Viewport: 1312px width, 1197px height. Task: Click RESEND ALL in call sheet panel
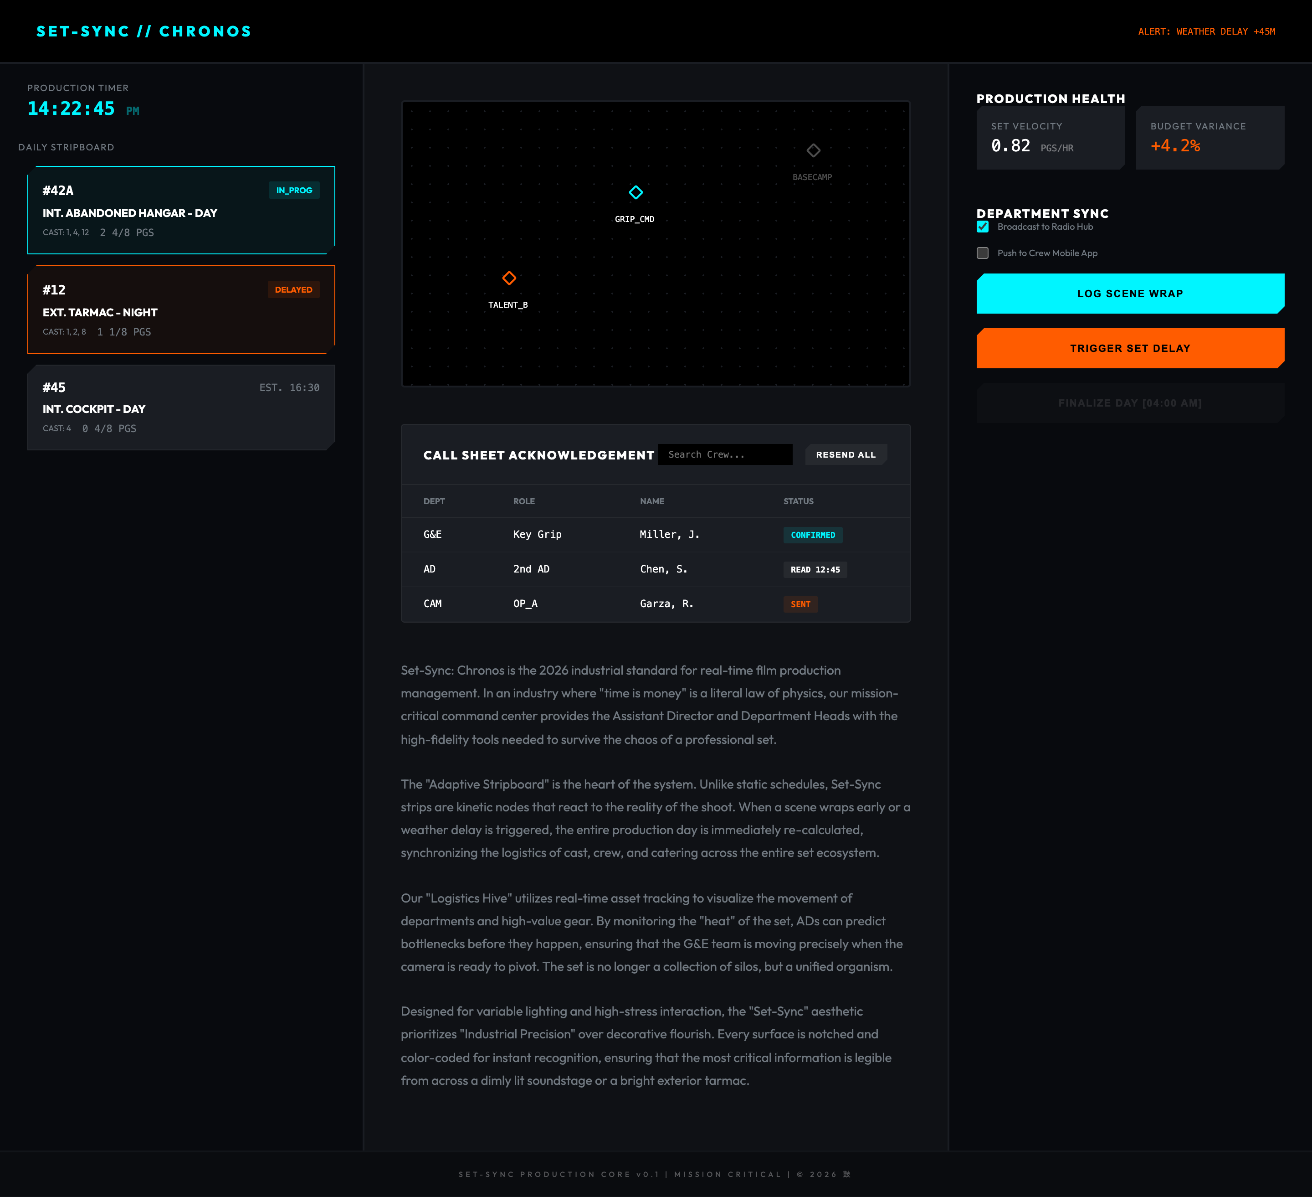tap(846, 454)
